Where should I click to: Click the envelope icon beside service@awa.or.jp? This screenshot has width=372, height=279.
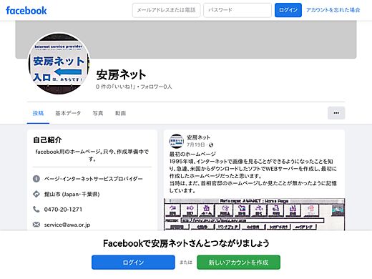36,225
